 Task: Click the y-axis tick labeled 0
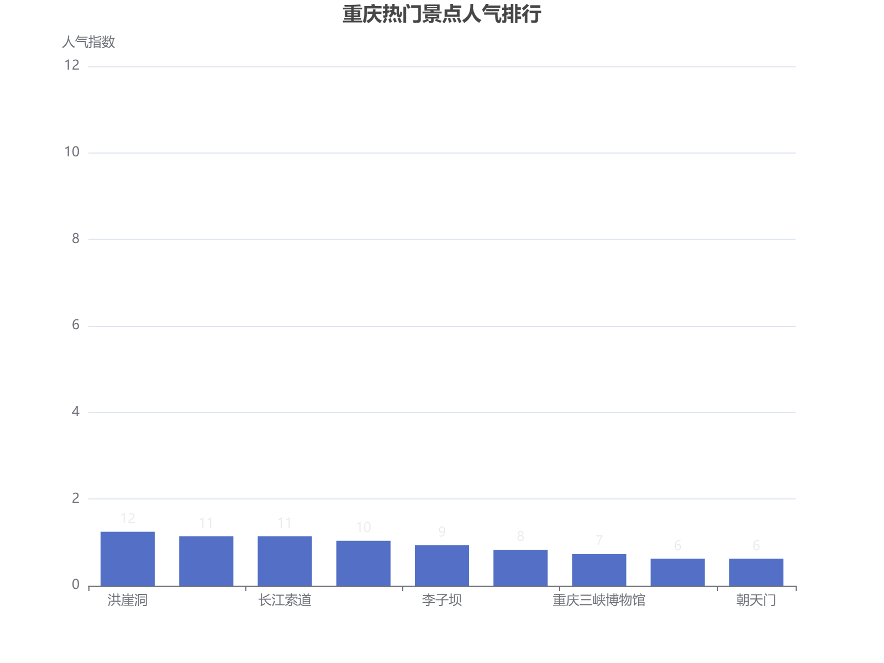(x=76, y=583)
